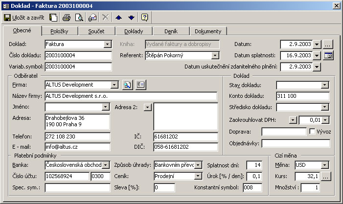This screenshot has height=204, width=343.
Task: Open the Referent dropdown list
Action: pos(215,55)
